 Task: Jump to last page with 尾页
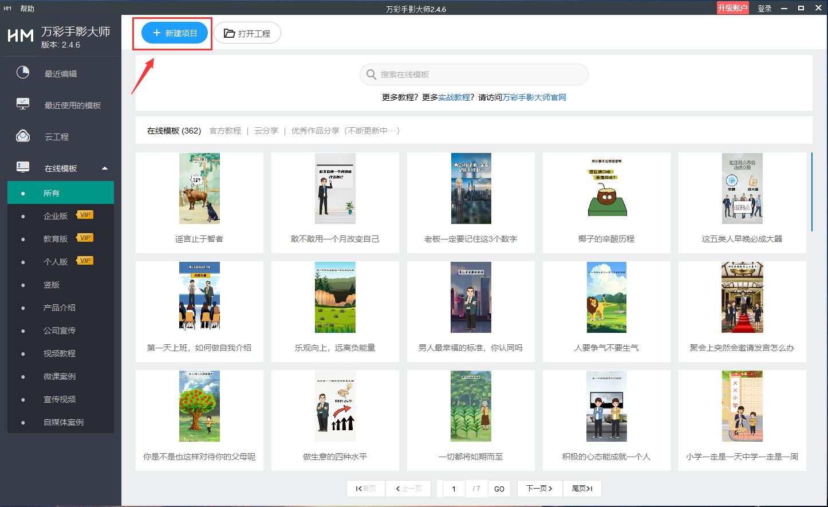[582, 489]
